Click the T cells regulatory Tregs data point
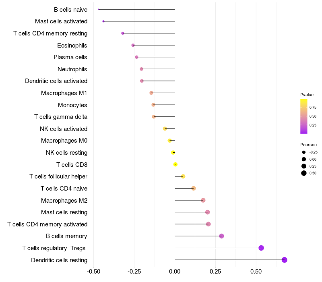The width and height of the screenshot is (322, 282). (x=261, y=248)
